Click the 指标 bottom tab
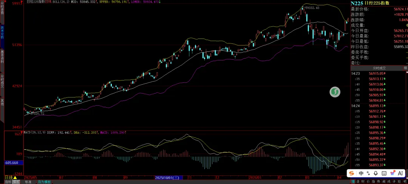Image resolution: width=408 pixels, height=184 pixels. (x=8, y=182)
